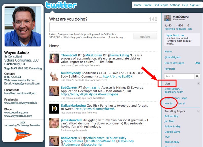The height and width of the screenshot is (147, 203).
Task: Click BobGarrett's avatar on the FollowFriday tweet
Action: pos(54,141)
